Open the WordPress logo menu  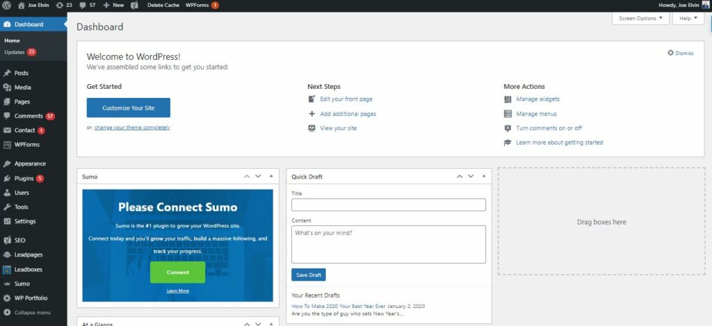[x=7, y=5]
